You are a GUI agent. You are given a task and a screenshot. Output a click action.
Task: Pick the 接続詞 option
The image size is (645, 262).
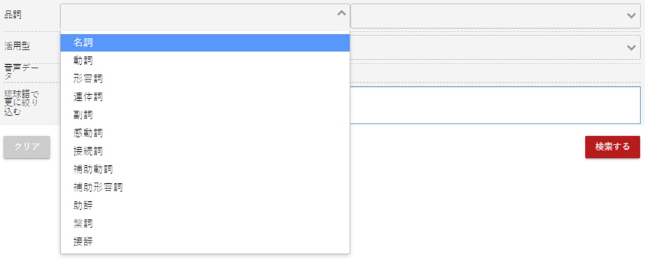coord(205,151)
